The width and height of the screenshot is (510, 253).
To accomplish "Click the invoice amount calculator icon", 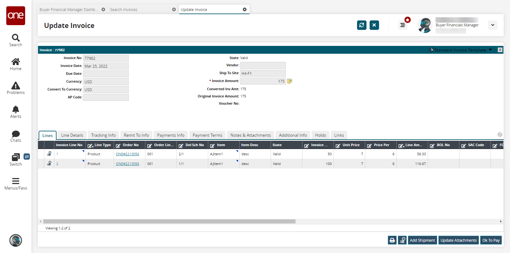I will pyautogui.click(x=290, y=81).
